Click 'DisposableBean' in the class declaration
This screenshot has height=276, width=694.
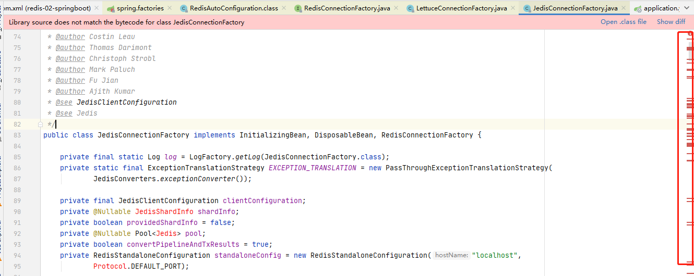tap(344, 135)
